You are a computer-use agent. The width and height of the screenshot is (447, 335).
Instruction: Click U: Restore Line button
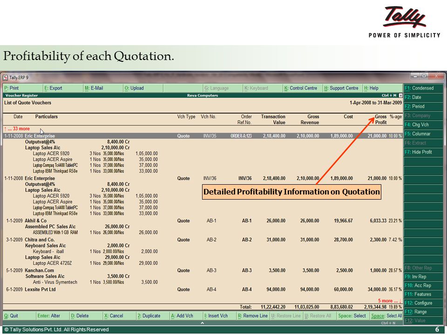click(x=286, y=315)
